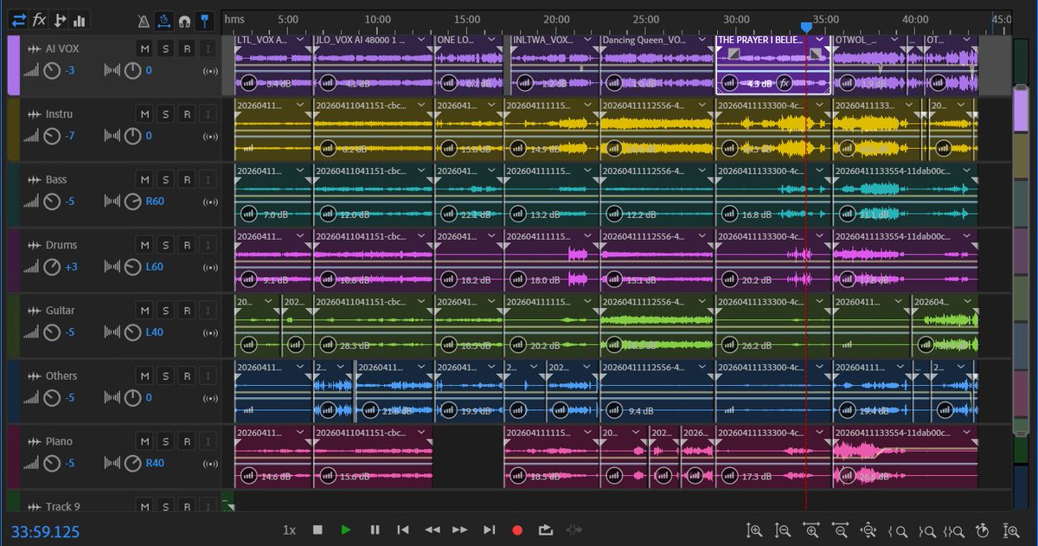
Task: Show the EQ track view bars icon
Action: [80, 19]
